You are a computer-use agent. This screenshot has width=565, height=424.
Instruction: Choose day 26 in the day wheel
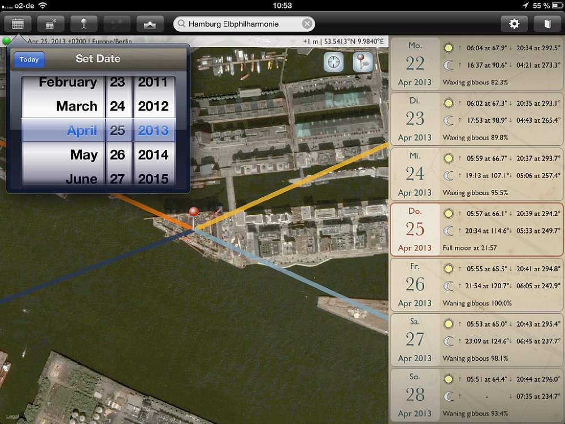[118, 155]
